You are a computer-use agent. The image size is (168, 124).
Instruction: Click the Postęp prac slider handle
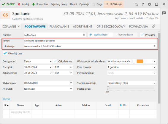(x=108, y=88)
